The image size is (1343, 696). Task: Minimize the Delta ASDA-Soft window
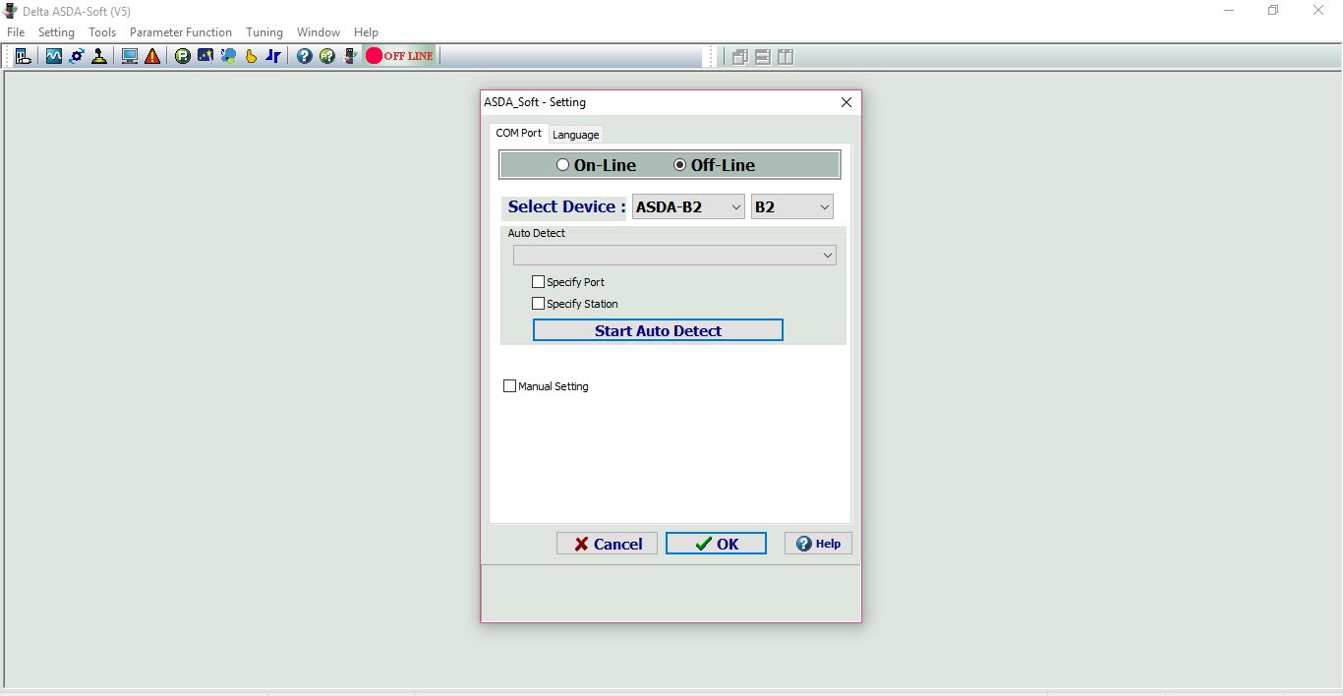coord(1229,10)
